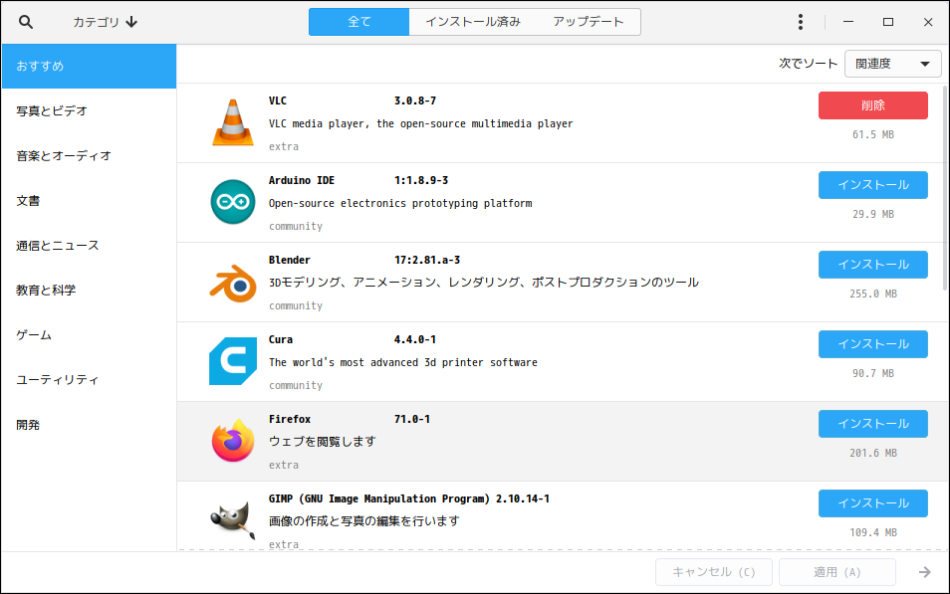This screenshot has width=950, height=594.
Task: Select the 開発 category
Action: 89,425
